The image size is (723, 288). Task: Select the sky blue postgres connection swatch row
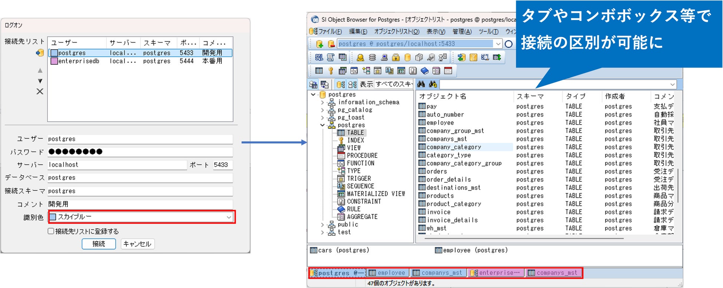[141, 53]
